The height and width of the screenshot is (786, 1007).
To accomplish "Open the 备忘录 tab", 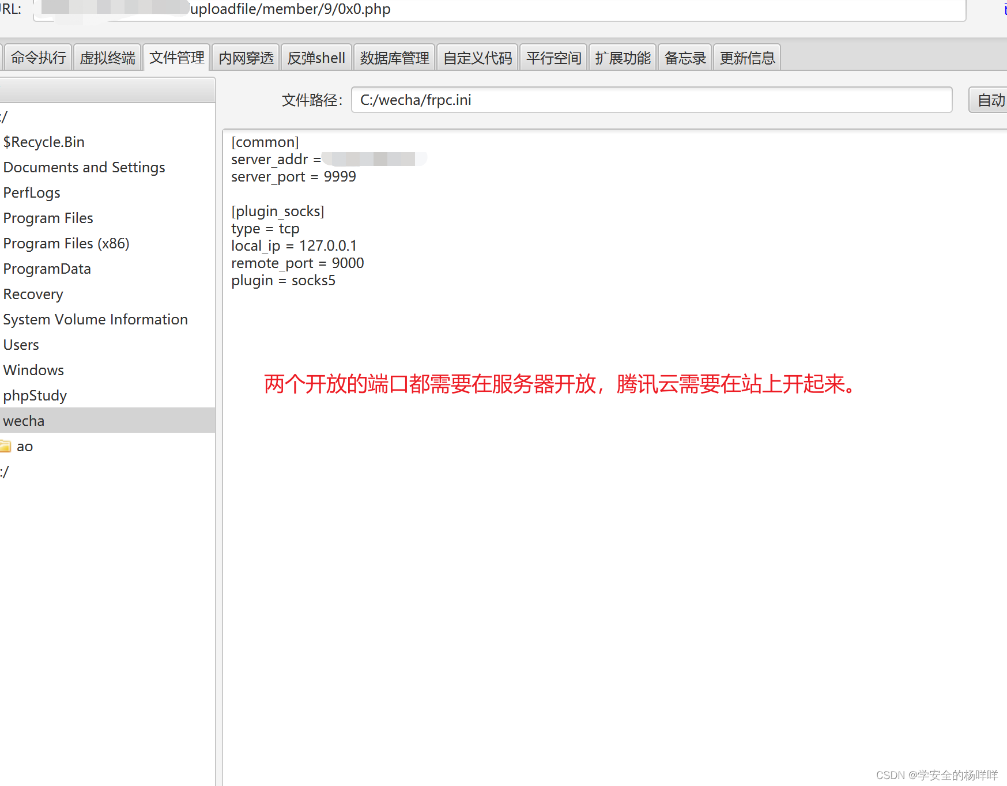I will pos(685,57).
